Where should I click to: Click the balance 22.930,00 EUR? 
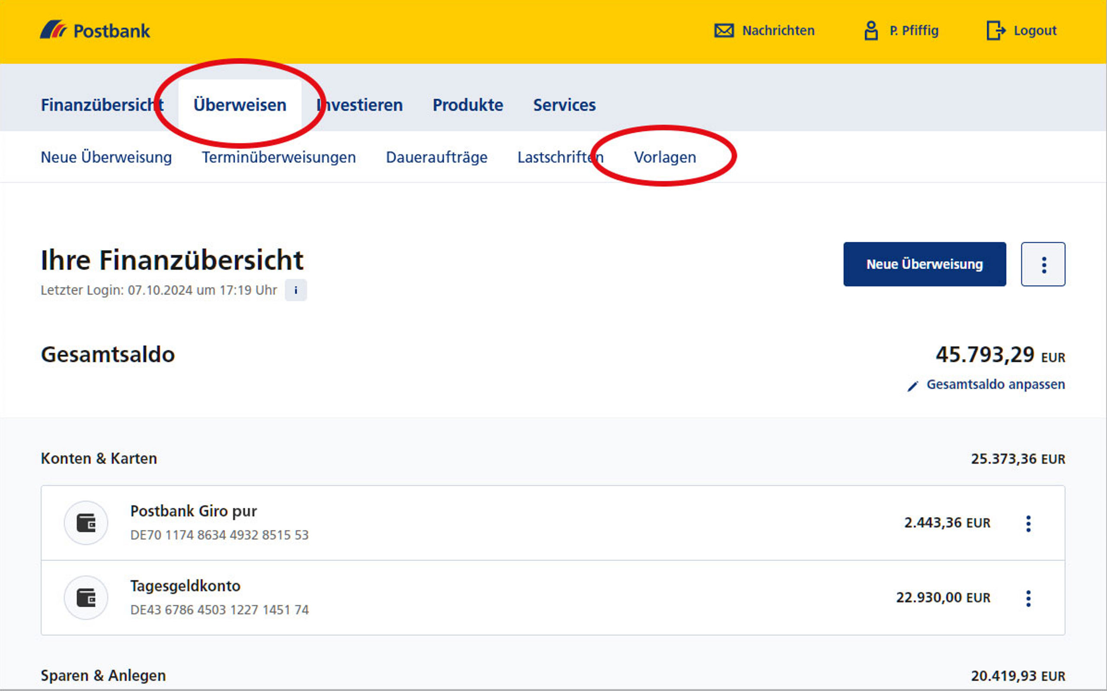943,598
